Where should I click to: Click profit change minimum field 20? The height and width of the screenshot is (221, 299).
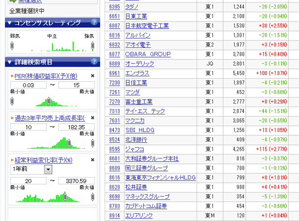click(x=28, y=181)
